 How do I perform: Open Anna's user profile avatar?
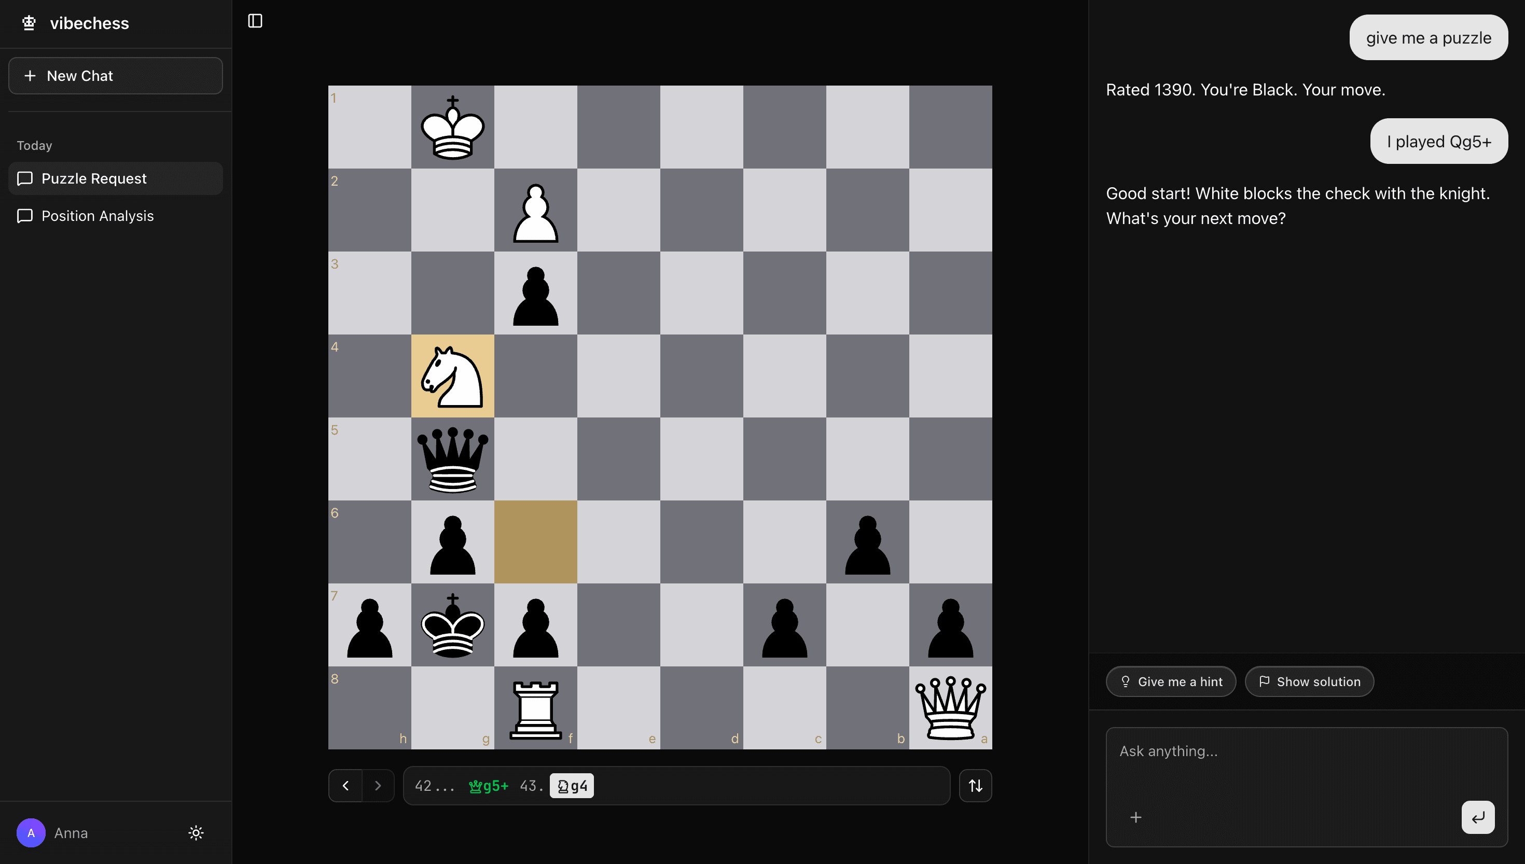(31, 832)
